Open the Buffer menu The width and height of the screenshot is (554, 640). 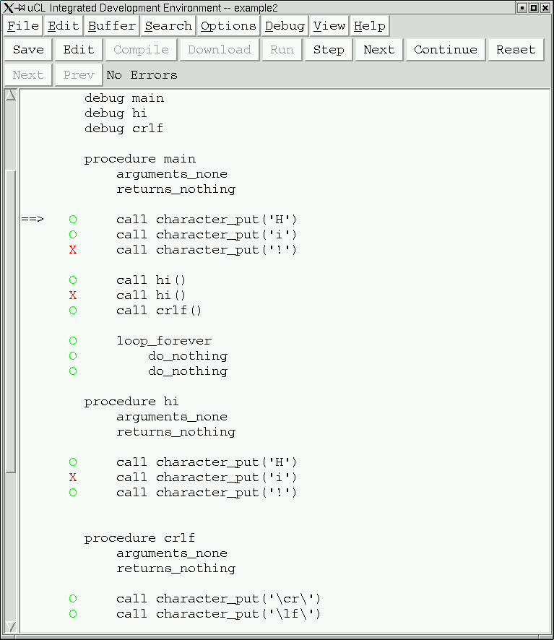112,26
